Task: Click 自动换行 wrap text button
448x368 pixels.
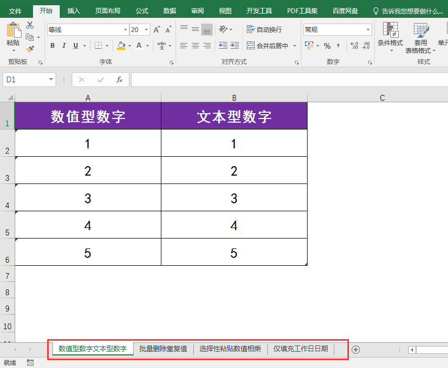Action: (x=264, y=29)
